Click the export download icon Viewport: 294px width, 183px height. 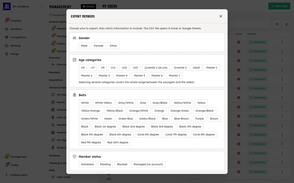pos(287,24)
